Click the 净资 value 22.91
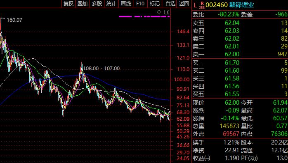The height and width of the screenshot is (163, 288). 232,150
